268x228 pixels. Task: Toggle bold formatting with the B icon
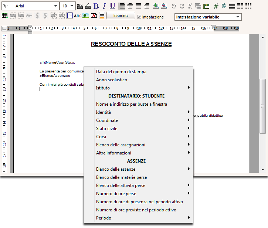(x=96, y=6)
